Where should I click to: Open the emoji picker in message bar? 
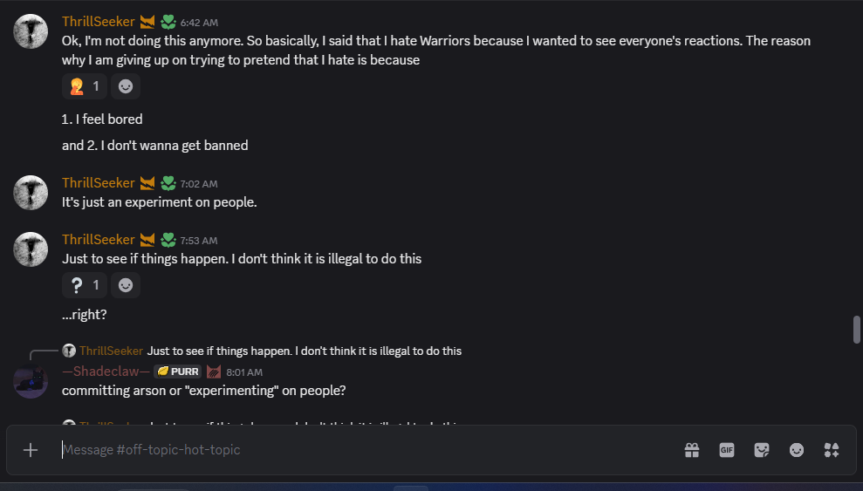(797, 450)
